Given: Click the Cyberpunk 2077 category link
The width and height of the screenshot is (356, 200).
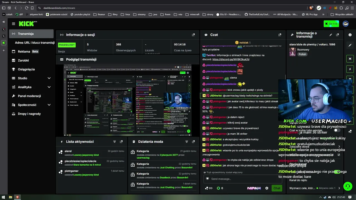Looking at the screenshot, I should pyautogui.click(x=169, y=154).
